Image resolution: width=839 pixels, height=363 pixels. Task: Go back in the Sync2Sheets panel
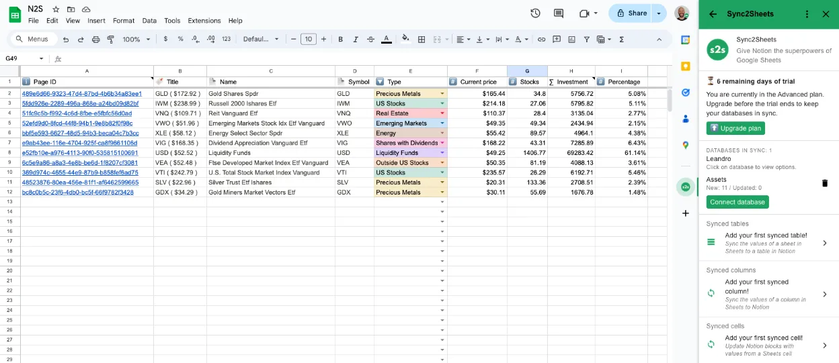coord(713,13)
